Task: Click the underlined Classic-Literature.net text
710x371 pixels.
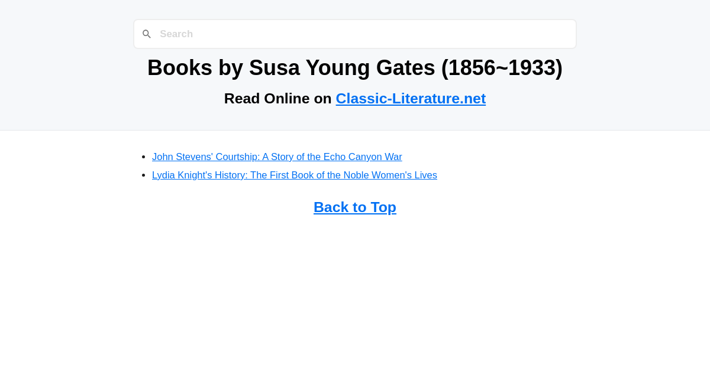Action: [x=411, y=98]
